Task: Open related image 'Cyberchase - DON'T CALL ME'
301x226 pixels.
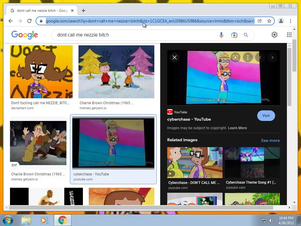Action: [x=195, y=162]
